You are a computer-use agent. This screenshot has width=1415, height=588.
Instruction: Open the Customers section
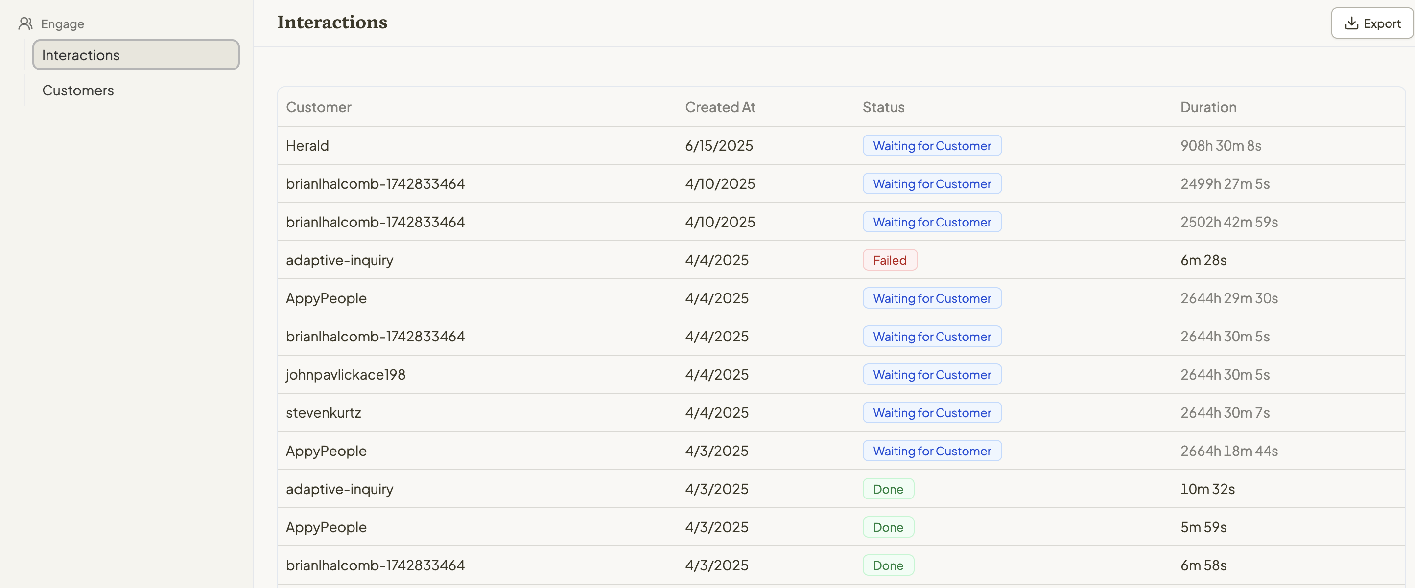tap(77, 90)
